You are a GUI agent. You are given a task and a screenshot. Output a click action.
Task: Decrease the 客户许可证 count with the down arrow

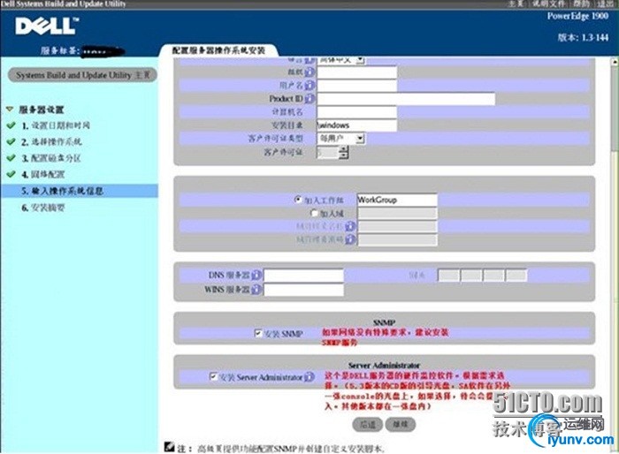[344, 155]
